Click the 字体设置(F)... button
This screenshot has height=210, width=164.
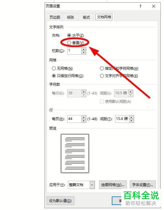click(x=143, y=185)
